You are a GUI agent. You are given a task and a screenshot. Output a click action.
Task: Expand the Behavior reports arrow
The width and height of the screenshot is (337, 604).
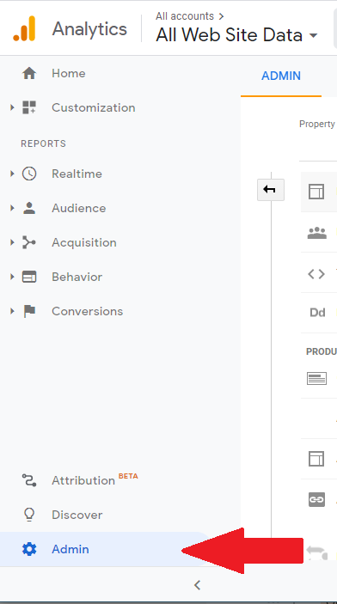(12, 277)
